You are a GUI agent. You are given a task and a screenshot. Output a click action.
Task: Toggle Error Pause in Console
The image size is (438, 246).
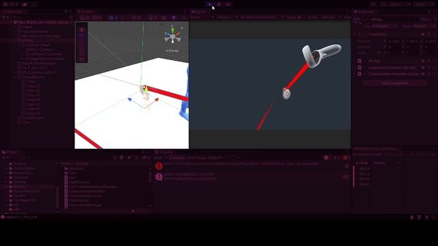[196, 158]
